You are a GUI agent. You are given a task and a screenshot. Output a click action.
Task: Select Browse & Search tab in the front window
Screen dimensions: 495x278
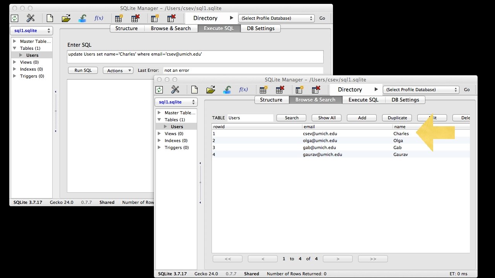tap(316, 100)
